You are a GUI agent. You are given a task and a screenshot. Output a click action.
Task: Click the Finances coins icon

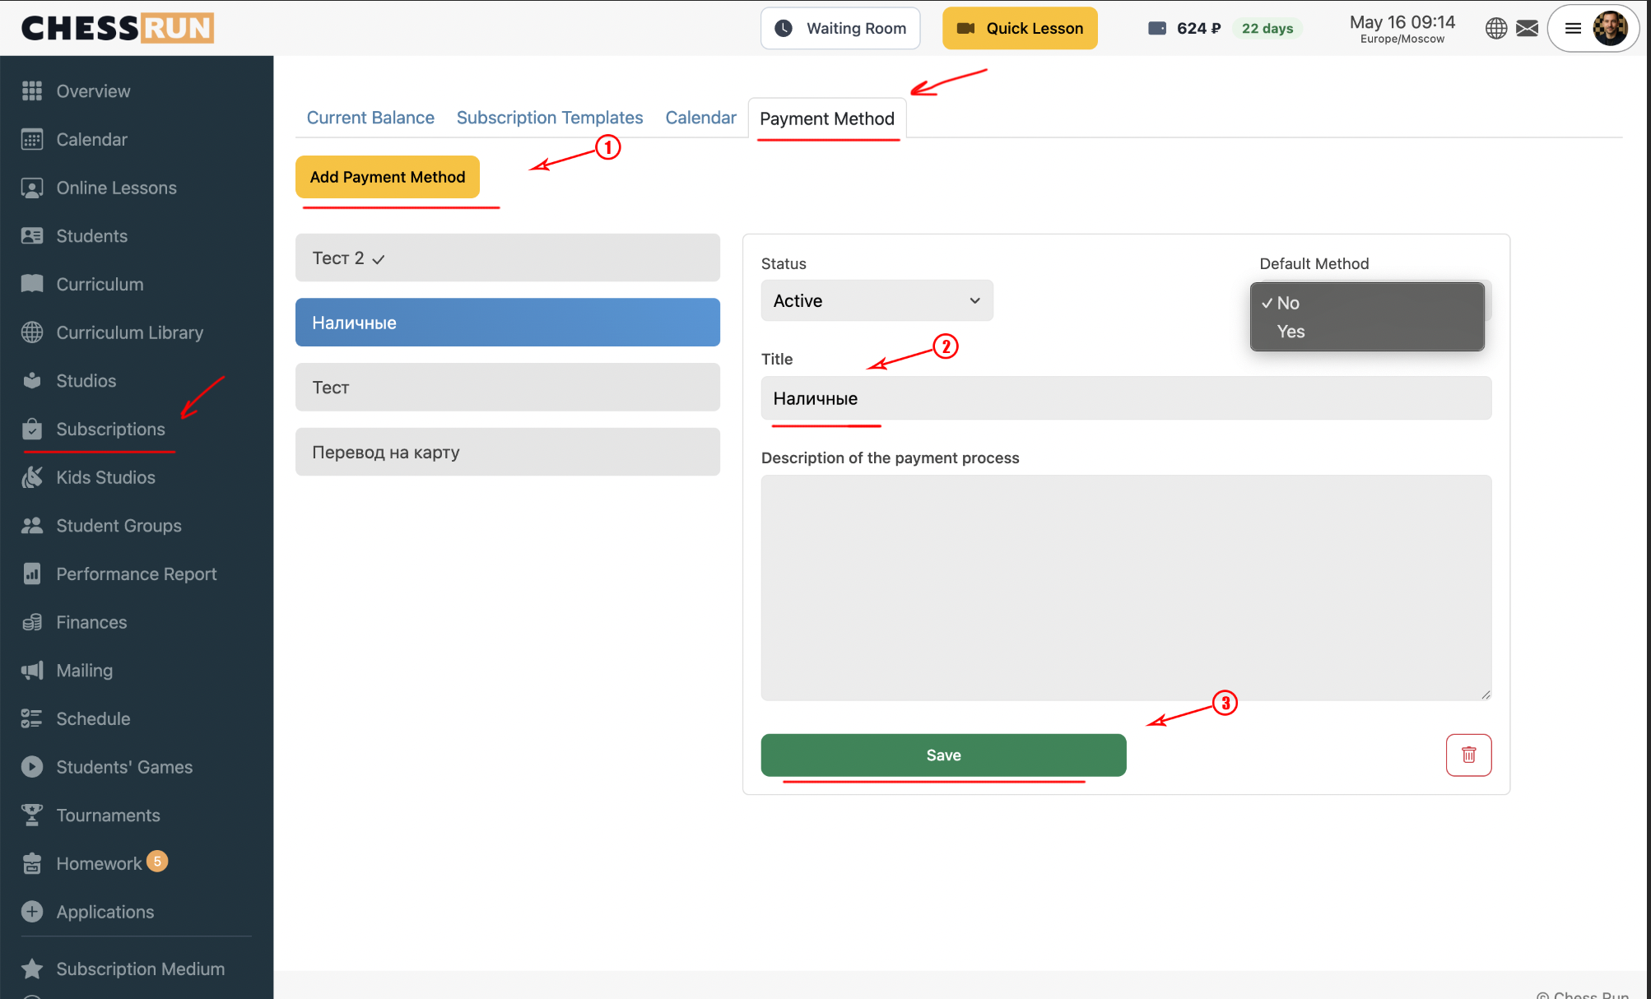(32, 622)
